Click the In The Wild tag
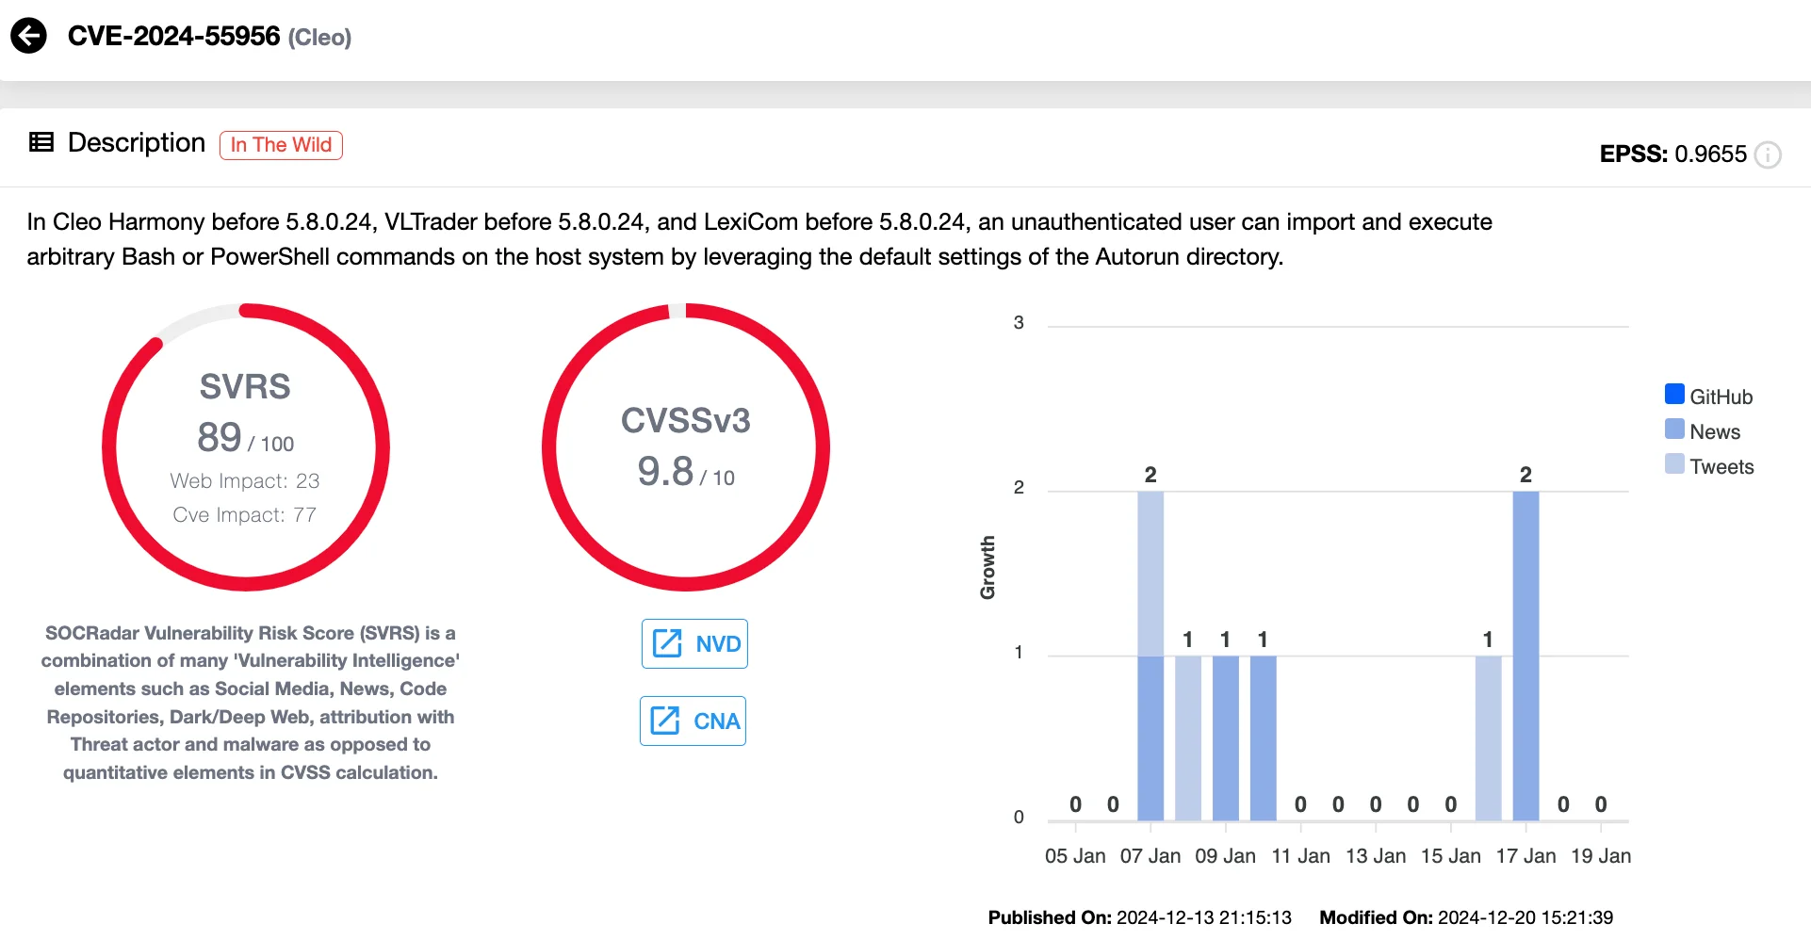 click(x=281, y=145)
